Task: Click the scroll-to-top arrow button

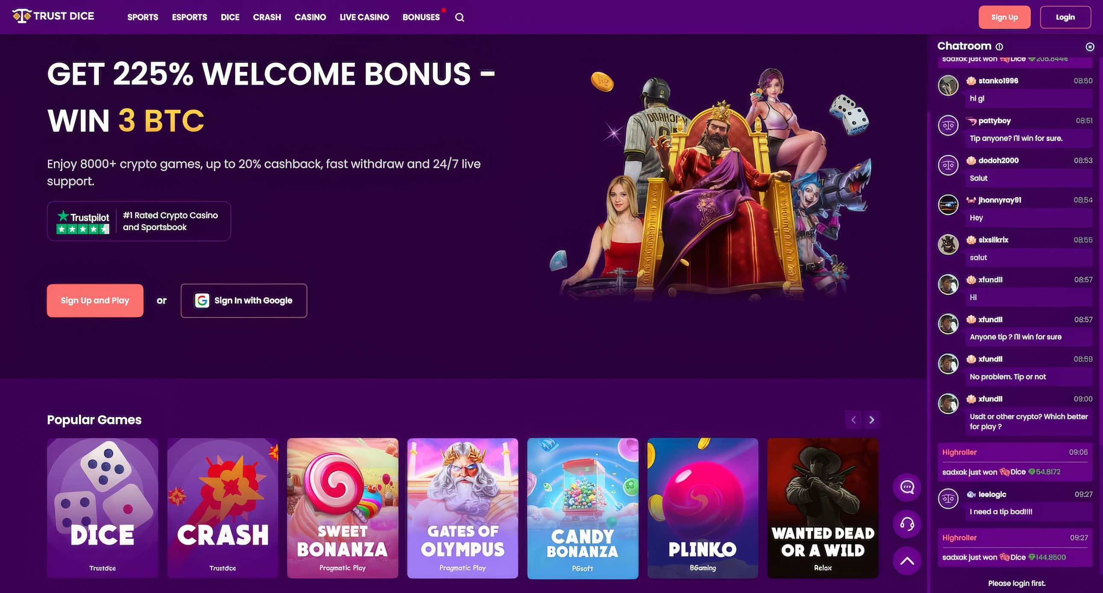Action: 907,561
